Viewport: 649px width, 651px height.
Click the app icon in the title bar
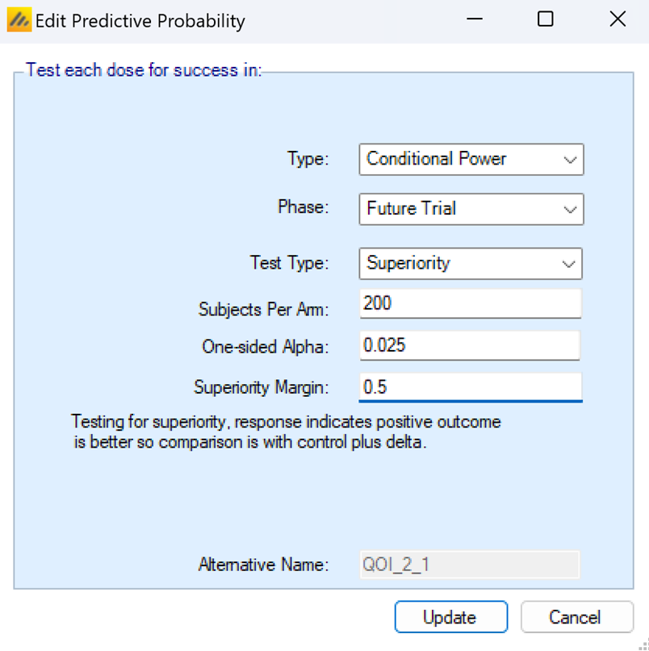(x=19, y=20)
